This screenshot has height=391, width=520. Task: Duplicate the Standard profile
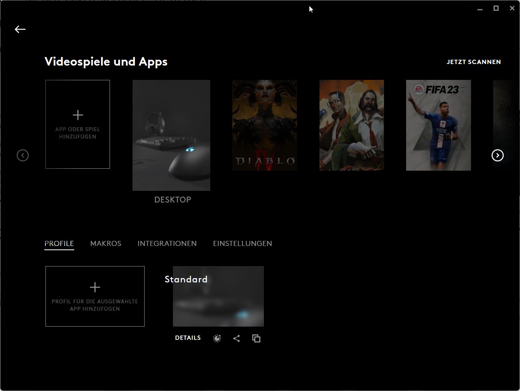(x=256, y=339)
